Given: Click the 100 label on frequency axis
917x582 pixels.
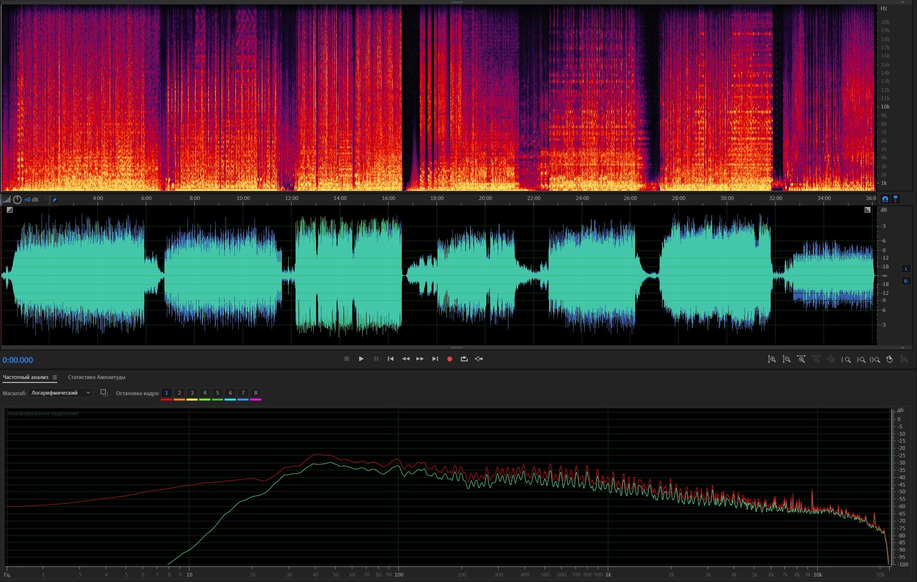Looking at the screenshot, I should [399, 575].
